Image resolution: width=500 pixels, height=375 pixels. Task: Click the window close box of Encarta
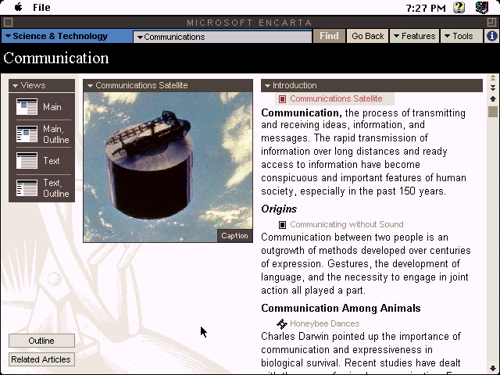pyautogui.click(x=9, y=23)
